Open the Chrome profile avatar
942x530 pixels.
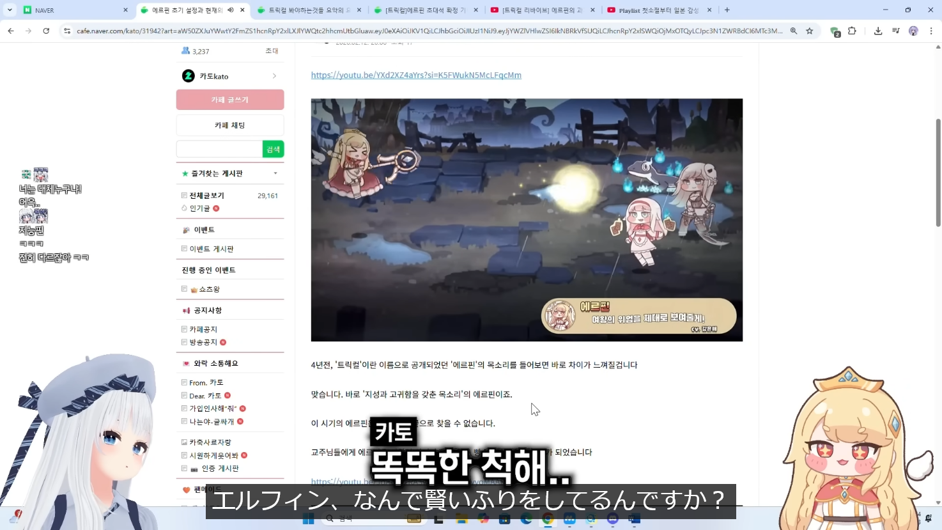[x=913, y=31]
